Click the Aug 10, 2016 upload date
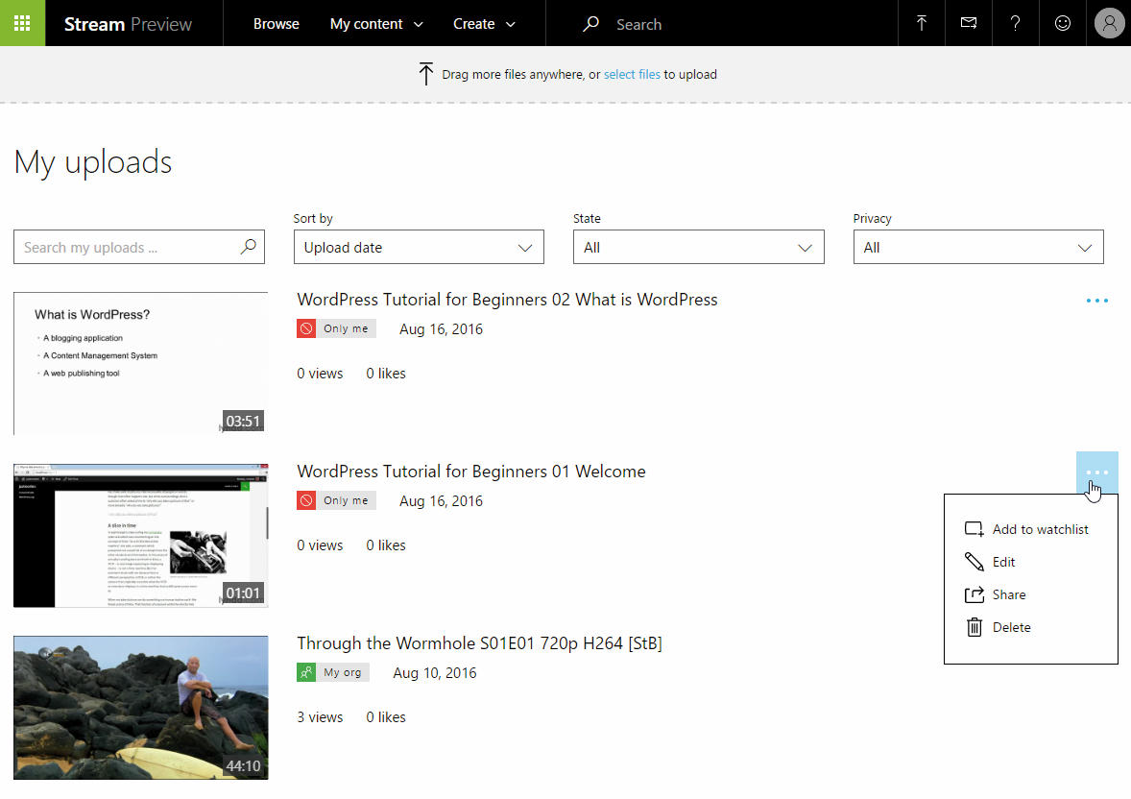This screenshot has height=799, width=1131. pos(435,672)
